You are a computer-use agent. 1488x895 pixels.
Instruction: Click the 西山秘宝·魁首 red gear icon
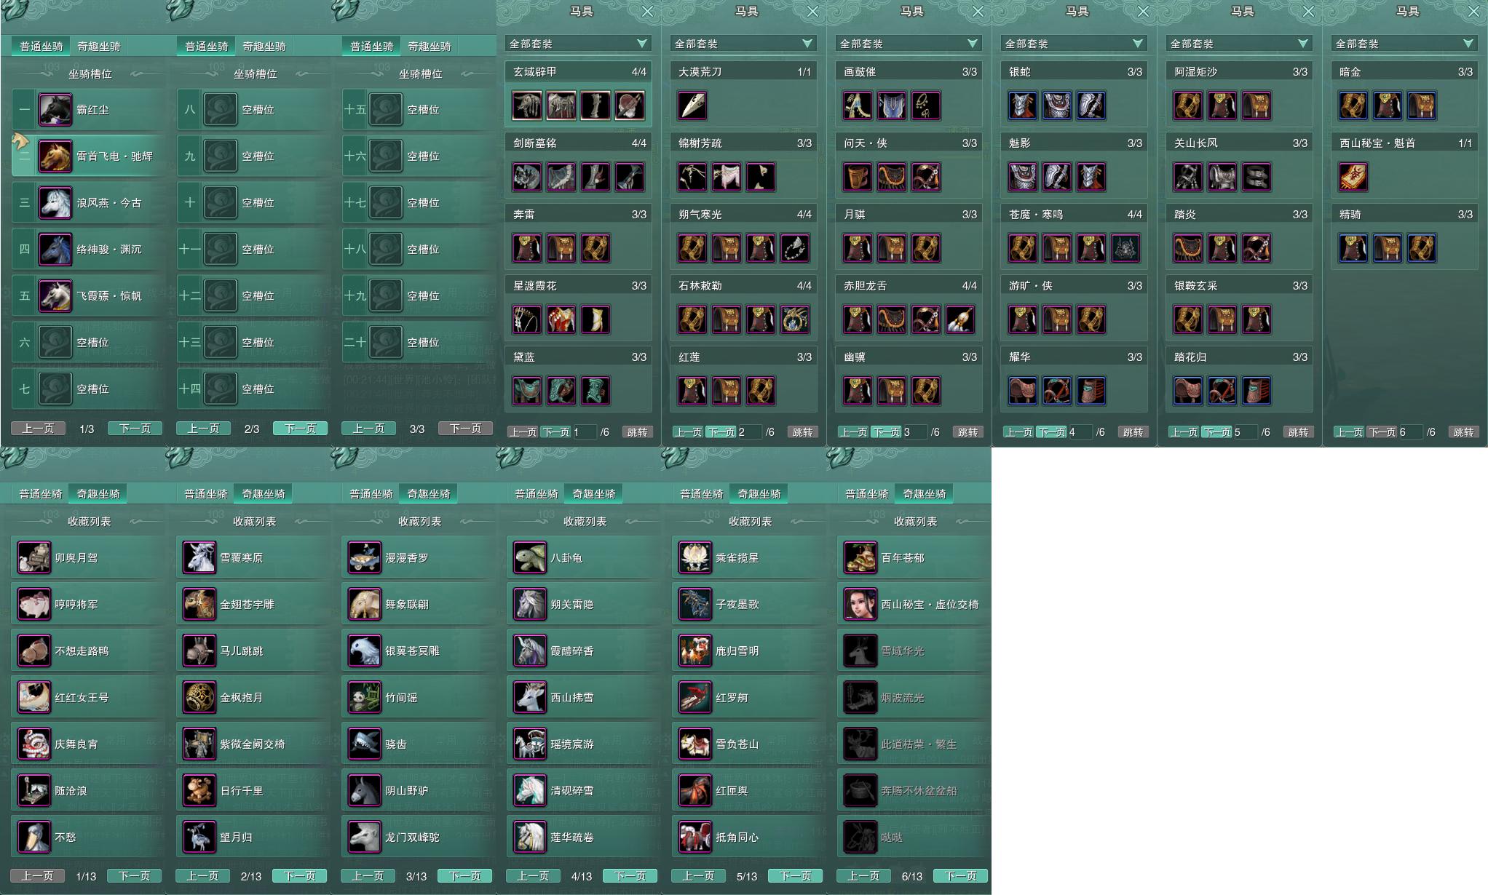tap(1353, 177)
